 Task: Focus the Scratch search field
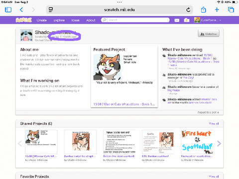point(135,20)
